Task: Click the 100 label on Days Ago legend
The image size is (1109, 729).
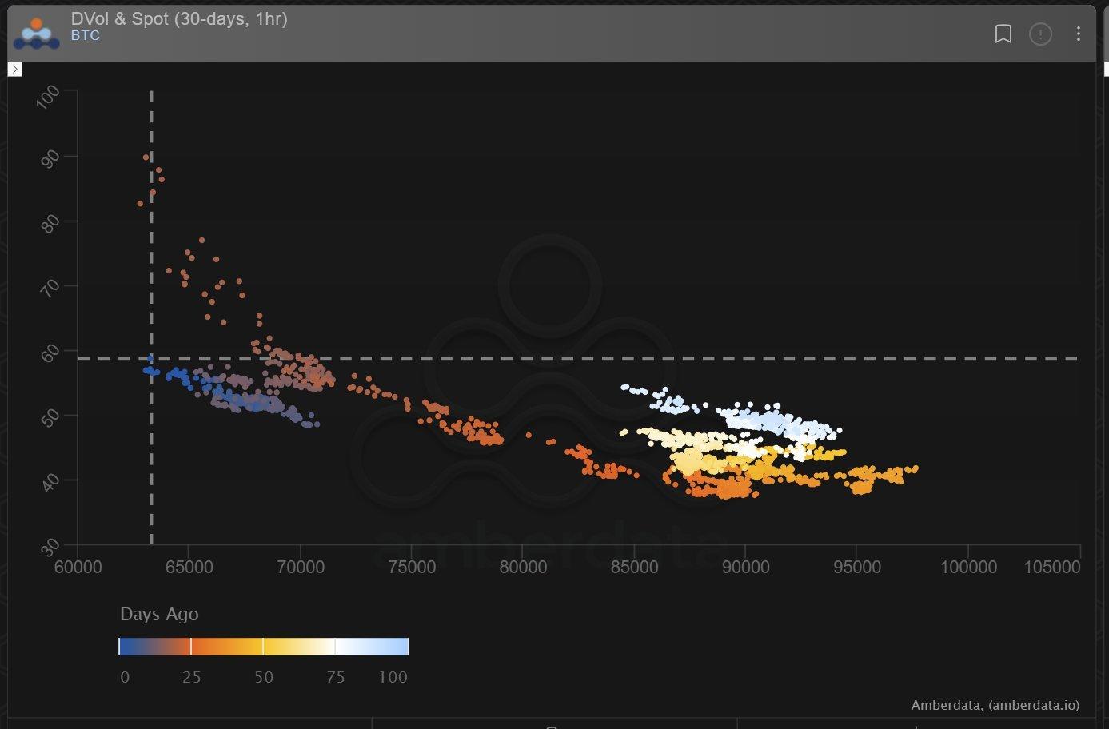Action: (393, 677)
